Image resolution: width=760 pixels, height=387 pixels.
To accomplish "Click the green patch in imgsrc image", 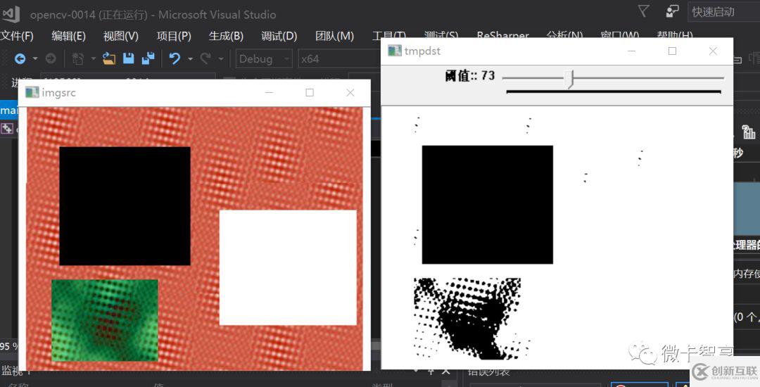I will click(105, 320).
